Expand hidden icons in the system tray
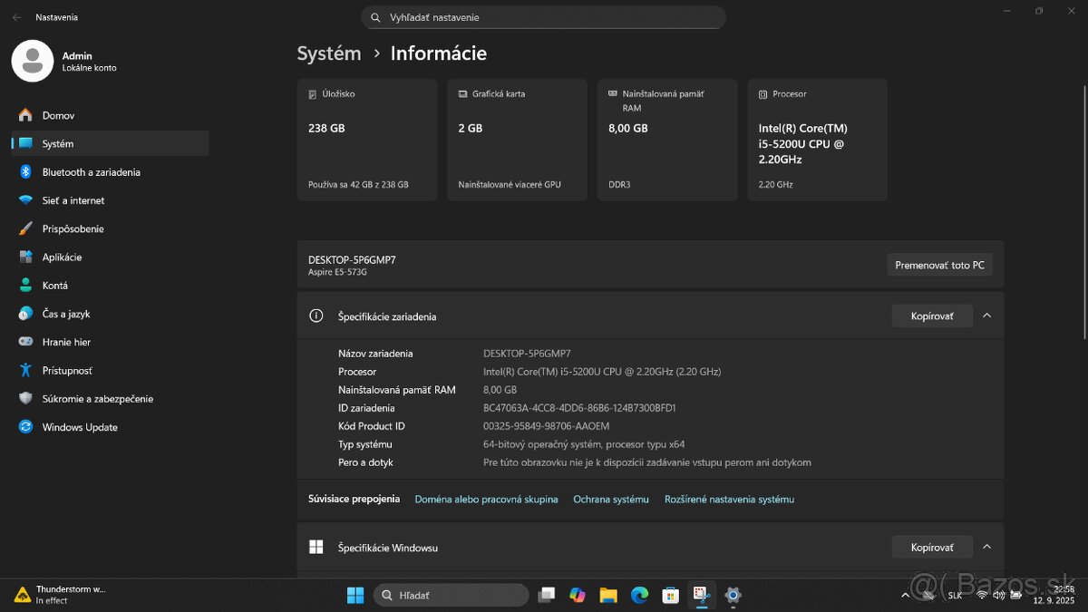 (x=905, y=596)
